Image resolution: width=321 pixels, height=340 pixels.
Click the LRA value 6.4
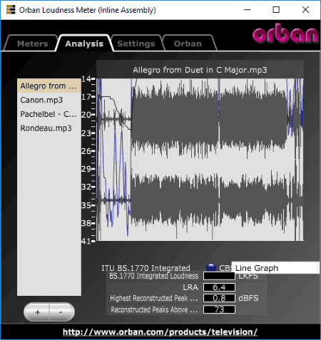219,287
